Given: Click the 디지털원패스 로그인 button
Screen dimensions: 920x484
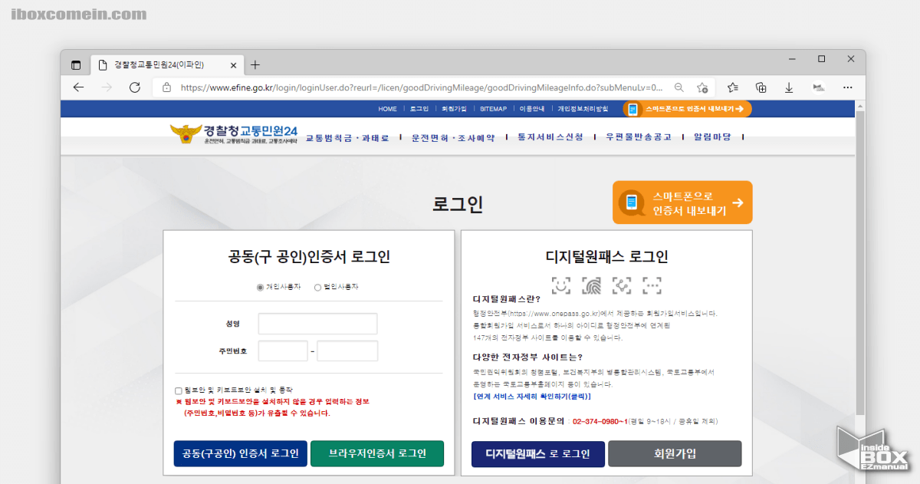Looking at the screenshot, I should pos(537,453).
